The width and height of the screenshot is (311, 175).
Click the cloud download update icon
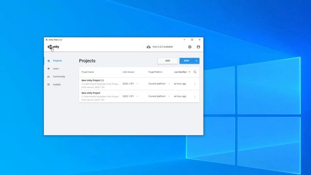[149, 47]
